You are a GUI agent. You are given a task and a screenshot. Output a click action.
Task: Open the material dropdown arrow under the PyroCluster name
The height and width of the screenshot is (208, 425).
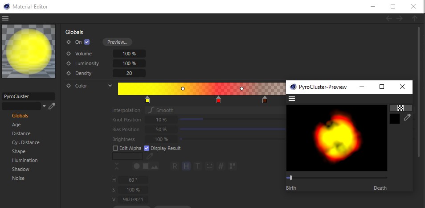pyautogui.click(x=44, y=106)
